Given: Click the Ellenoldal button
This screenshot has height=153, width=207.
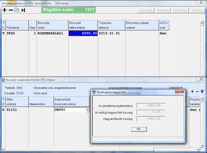Looking at the screenshot, I should 145,10.
